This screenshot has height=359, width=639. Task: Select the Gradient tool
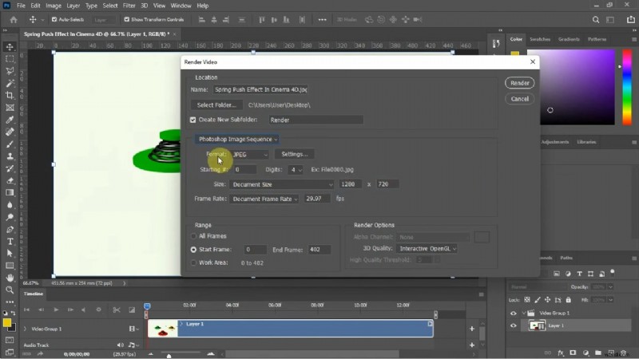click(x=10, y=193)
